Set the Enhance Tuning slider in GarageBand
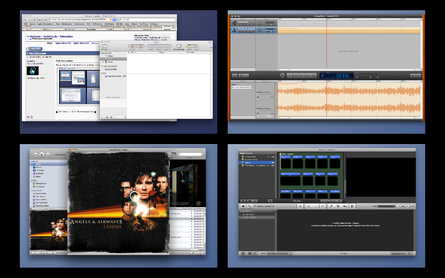Image resolution: width=445 pixels, height=278 pixels. [266, 95]
